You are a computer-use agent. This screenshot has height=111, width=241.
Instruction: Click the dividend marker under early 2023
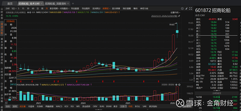[x=32, y=81]
